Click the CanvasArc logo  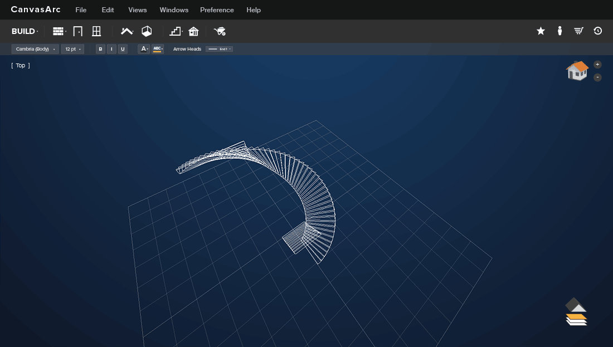(x=36, y=9)
